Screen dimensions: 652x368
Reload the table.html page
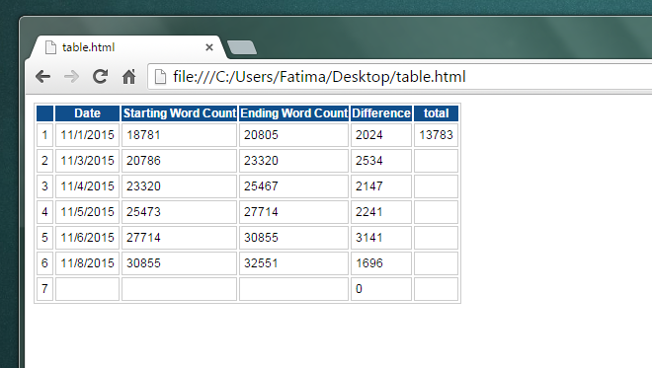100,76
